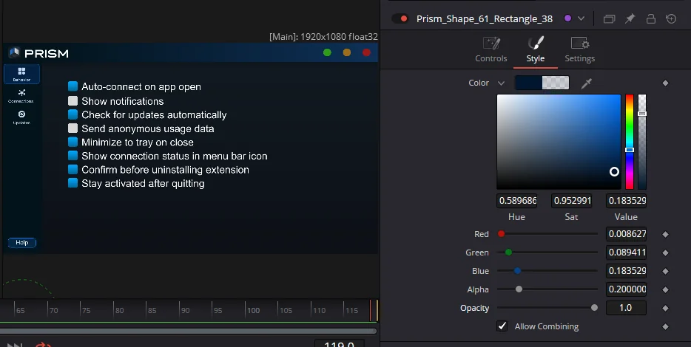Toggle the node enable switch in inspector header
This screenshot has height=347, width=691.
400,18
